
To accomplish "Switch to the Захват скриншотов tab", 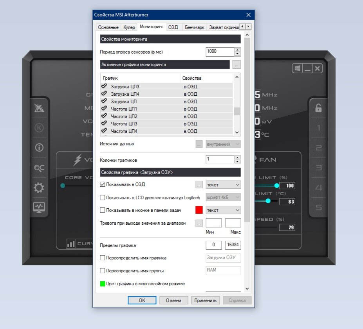I will pos(224,27).
